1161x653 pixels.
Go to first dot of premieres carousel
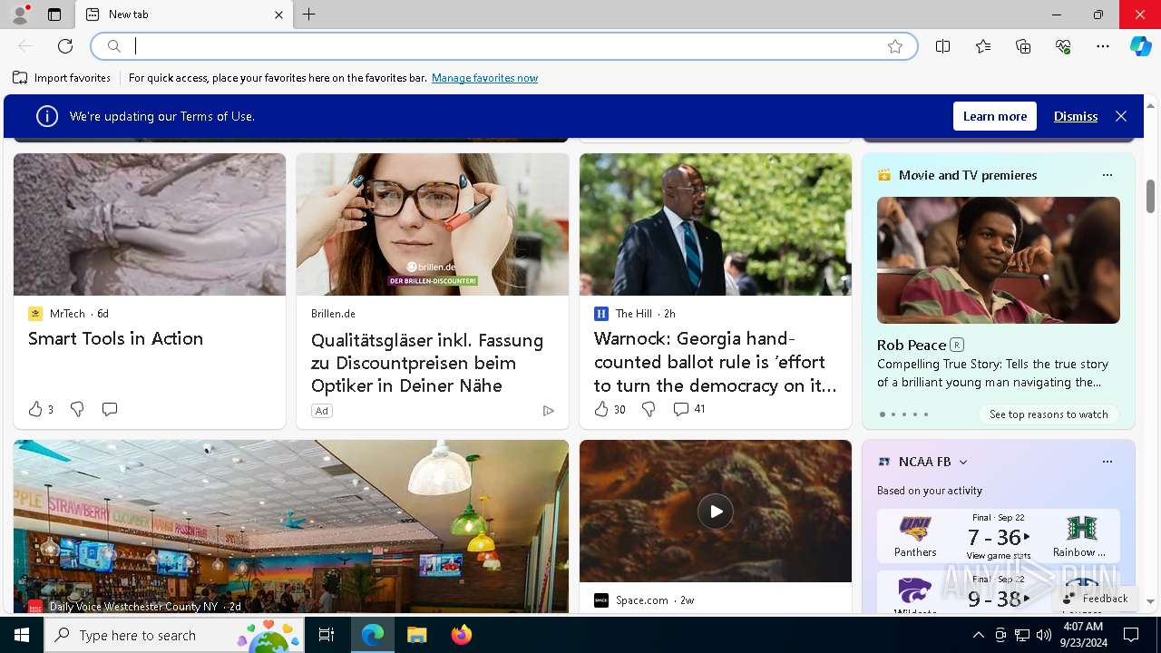click(882, 414)
